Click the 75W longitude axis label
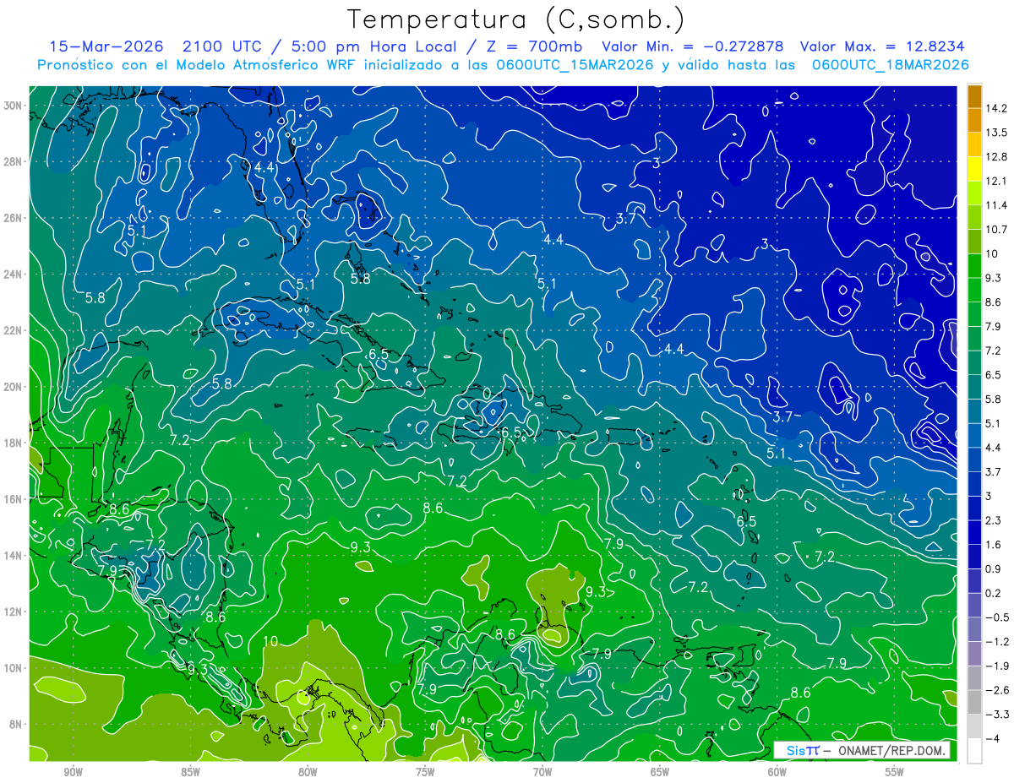The height and width of the screenshot is (783, 1014). [425, 772]
